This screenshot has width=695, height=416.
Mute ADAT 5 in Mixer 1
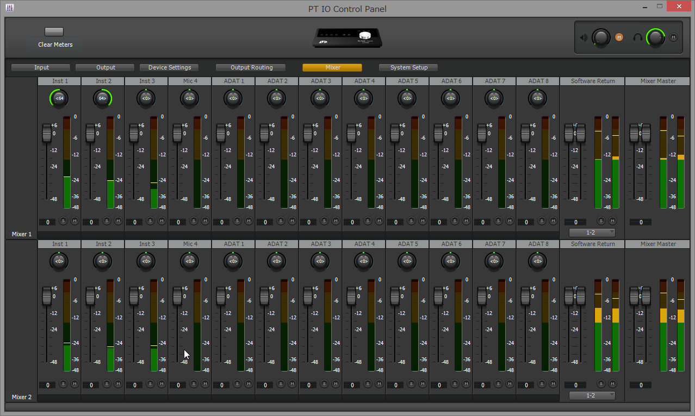(423, 220)
